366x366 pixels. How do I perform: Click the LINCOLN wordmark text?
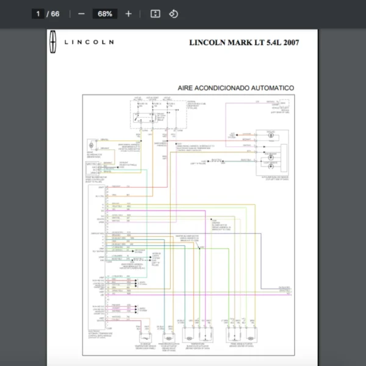tap(89, 42)
